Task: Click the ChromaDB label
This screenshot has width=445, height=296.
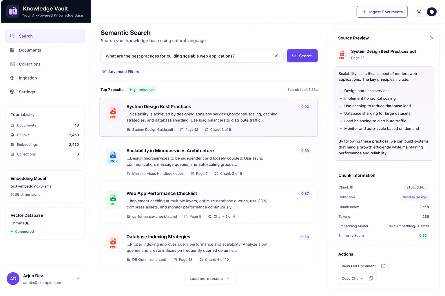Action: 20,223
